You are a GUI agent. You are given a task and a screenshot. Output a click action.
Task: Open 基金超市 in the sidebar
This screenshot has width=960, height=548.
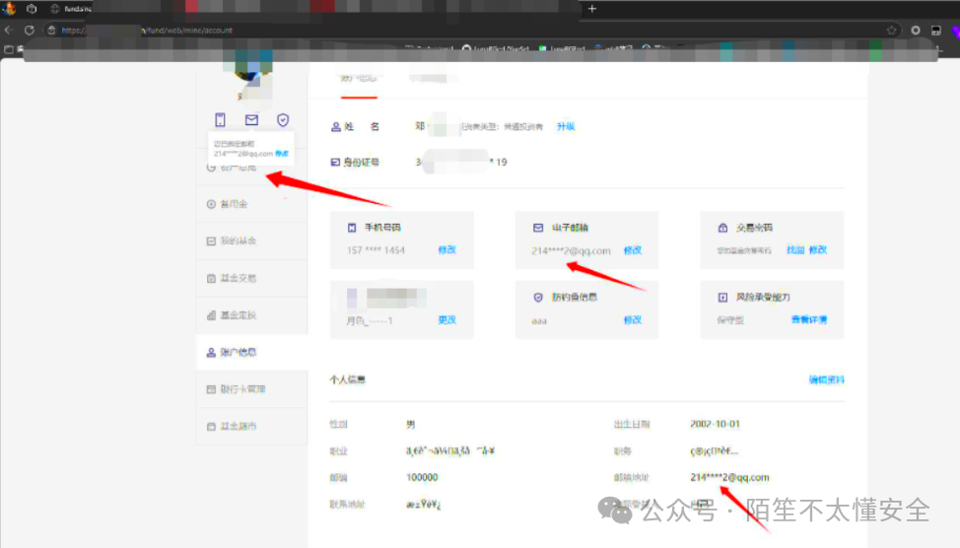pos(251,426)
